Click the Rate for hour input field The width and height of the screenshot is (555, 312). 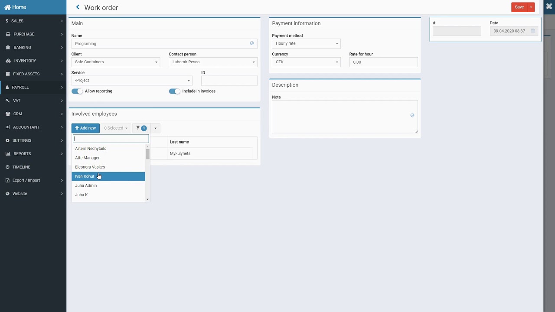pos(384,62)
